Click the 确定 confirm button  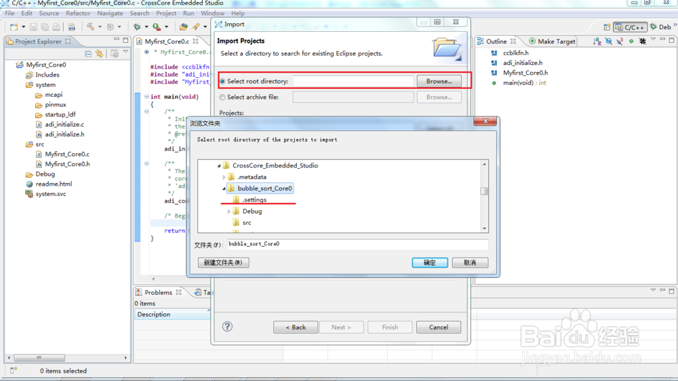coord(430,262)
